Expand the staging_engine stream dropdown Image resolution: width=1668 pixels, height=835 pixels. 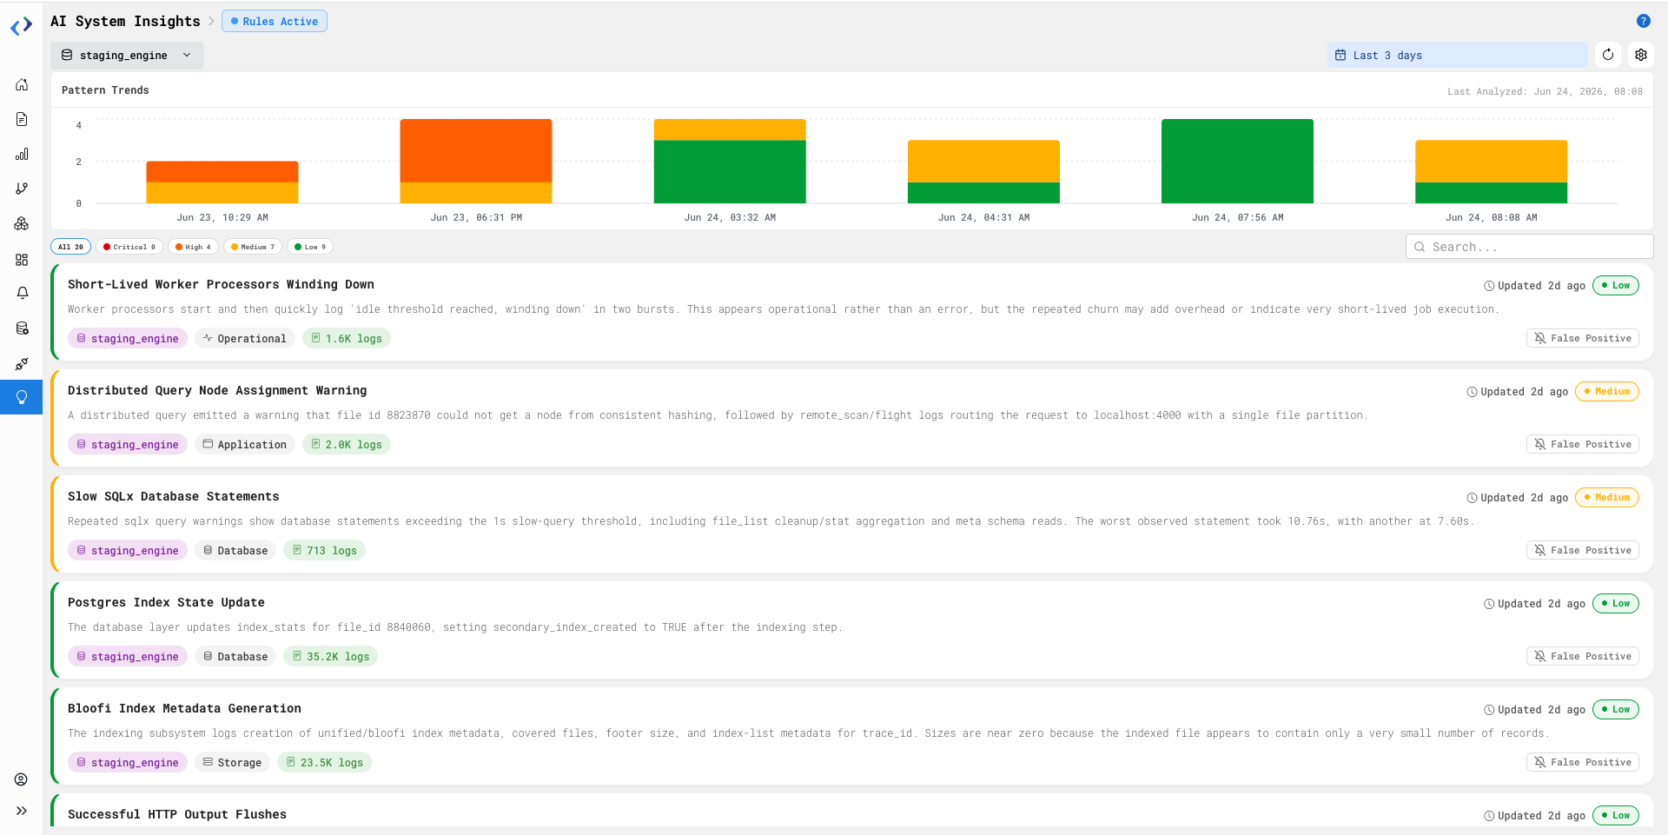[127, 55]
